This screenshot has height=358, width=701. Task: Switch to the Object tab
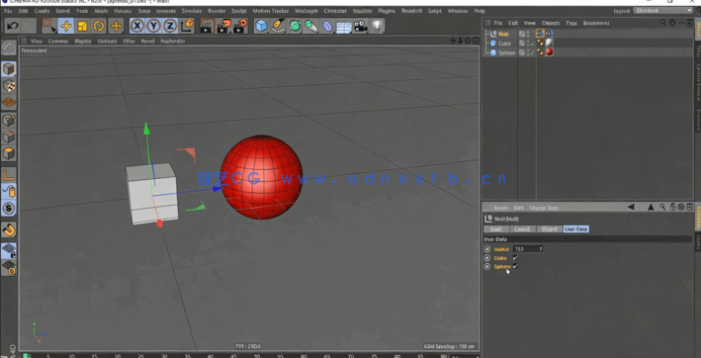549,228
